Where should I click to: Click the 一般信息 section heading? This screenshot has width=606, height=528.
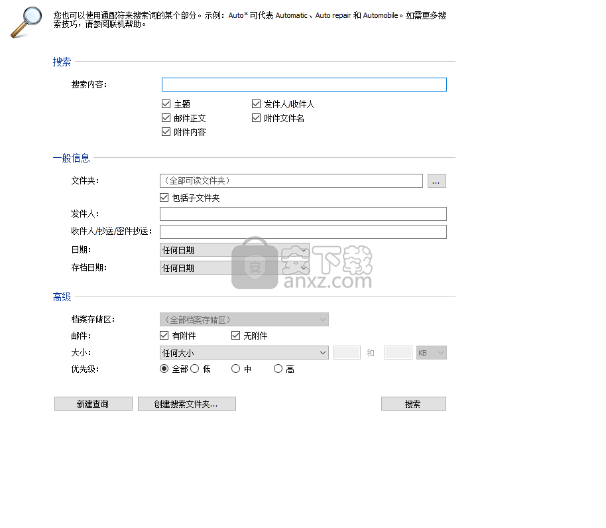71,158
